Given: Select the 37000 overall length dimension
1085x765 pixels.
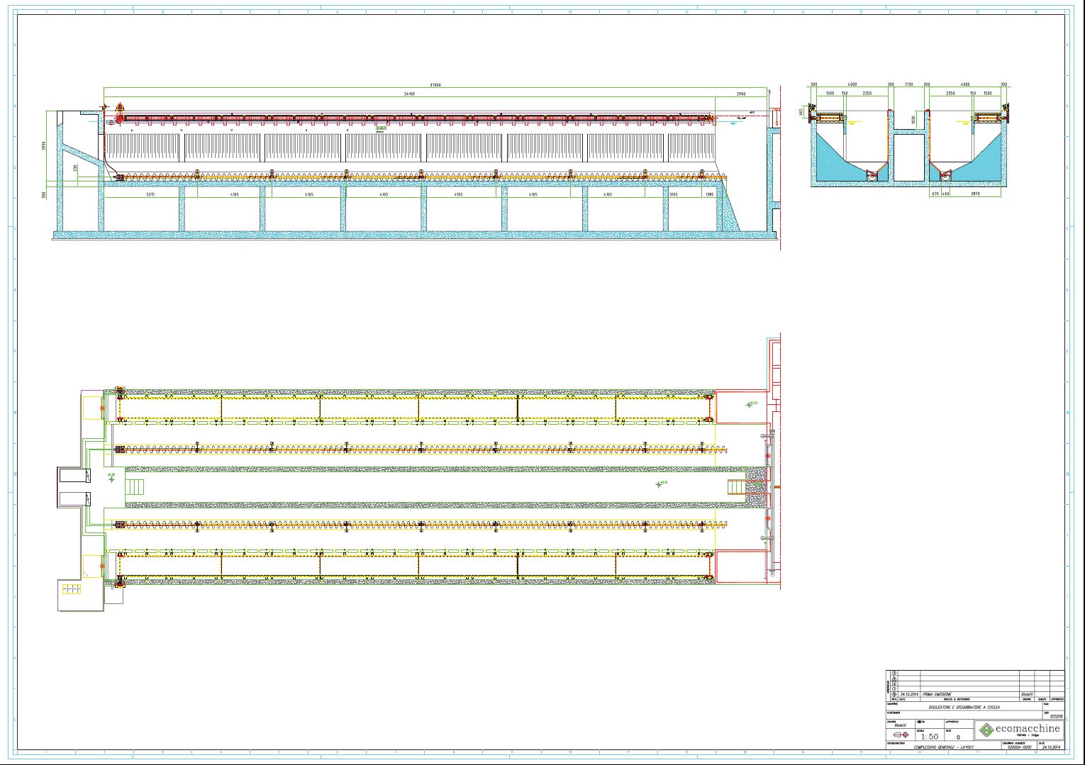Looking at the screenshot, I should (x=435, y=84).
